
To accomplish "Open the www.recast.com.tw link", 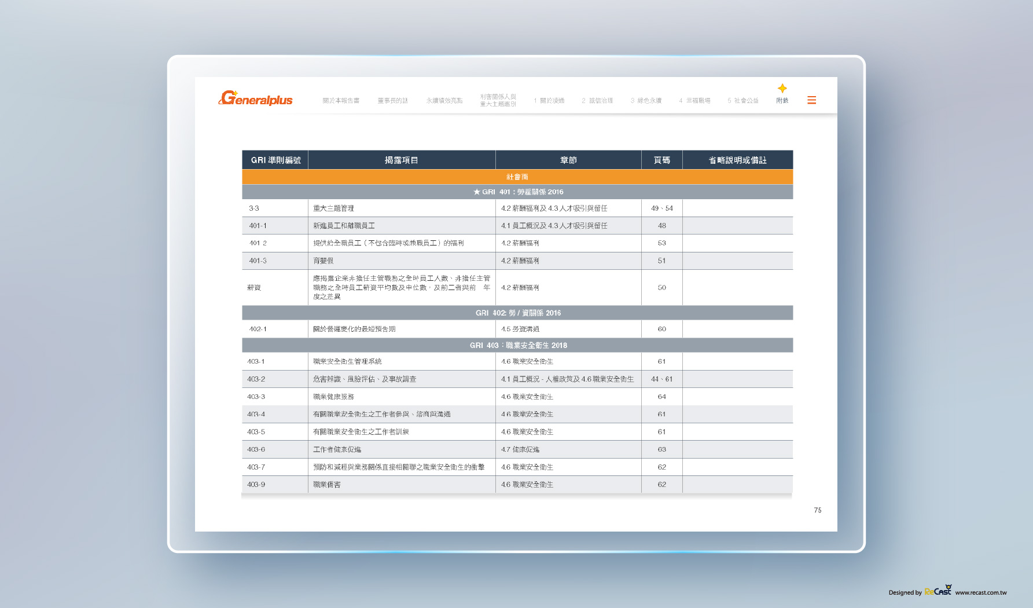I will (x=981, y=592).
